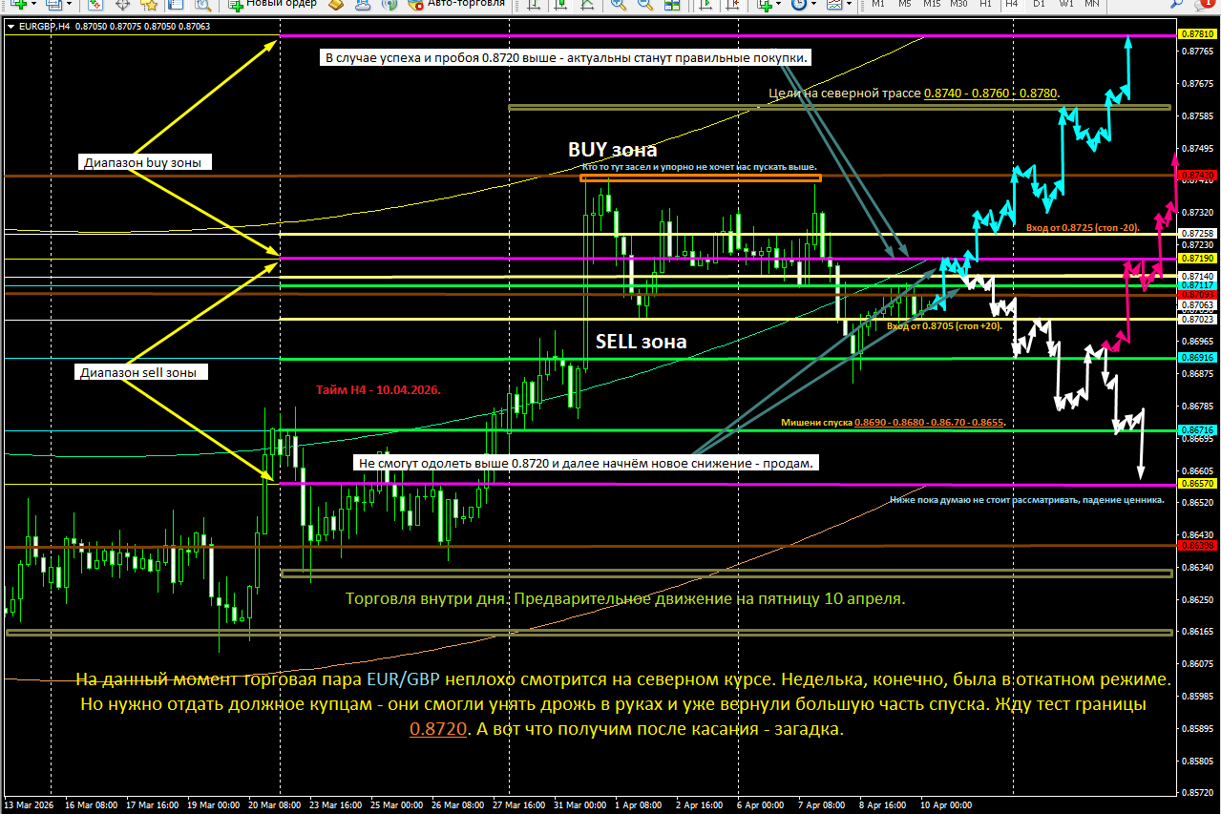Launch MetaEditor via the yellow diamond icon
Viewport: 1221px width, 814px height.
pyautogui.click(x=337, y=6)
